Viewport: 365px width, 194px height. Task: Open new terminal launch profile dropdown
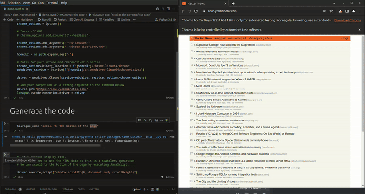[148, 189]
